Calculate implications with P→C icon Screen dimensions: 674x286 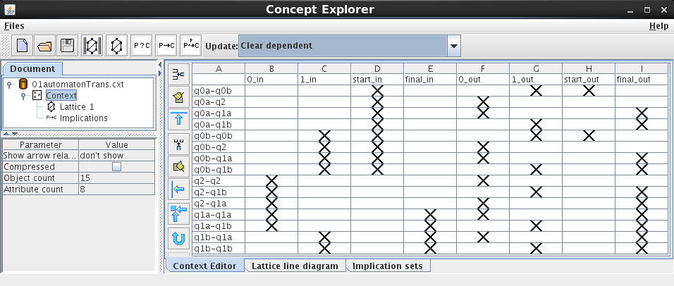[166, 46]
